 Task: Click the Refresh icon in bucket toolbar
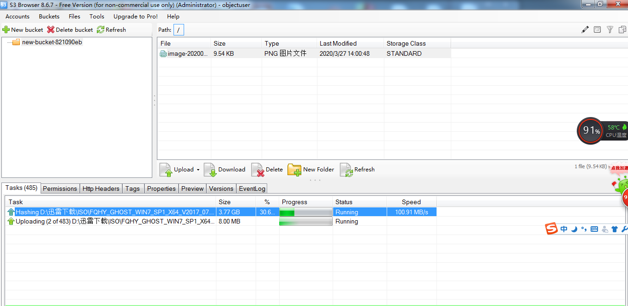point(100,29)
